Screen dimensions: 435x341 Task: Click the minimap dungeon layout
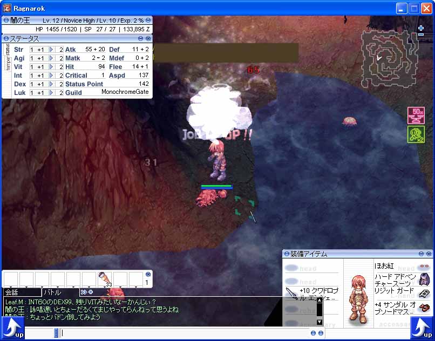pos(388,59)
